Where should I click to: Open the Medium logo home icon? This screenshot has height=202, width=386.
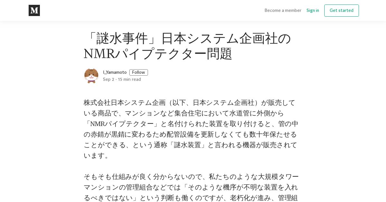[x=34, y=11]
